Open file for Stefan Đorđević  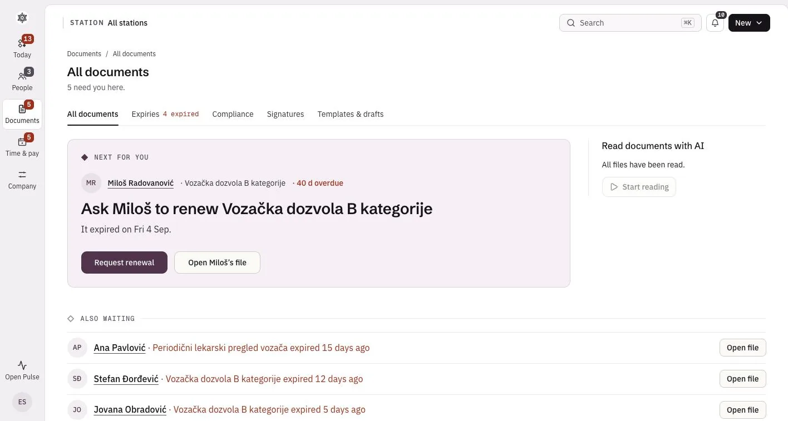[x=742, y=379]
